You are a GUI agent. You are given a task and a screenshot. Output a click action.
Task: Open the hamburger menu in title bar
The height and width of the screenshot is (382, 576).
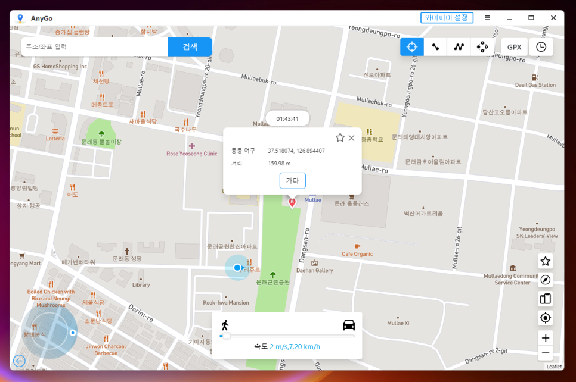[x=488, y=18]
